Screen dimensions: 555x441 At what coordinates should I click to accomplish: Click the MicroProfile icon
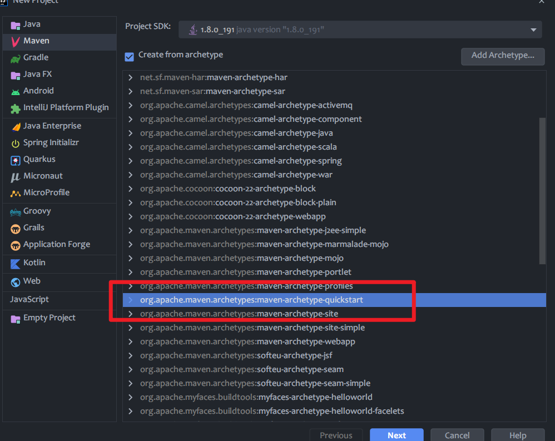[x=15, y=193]
